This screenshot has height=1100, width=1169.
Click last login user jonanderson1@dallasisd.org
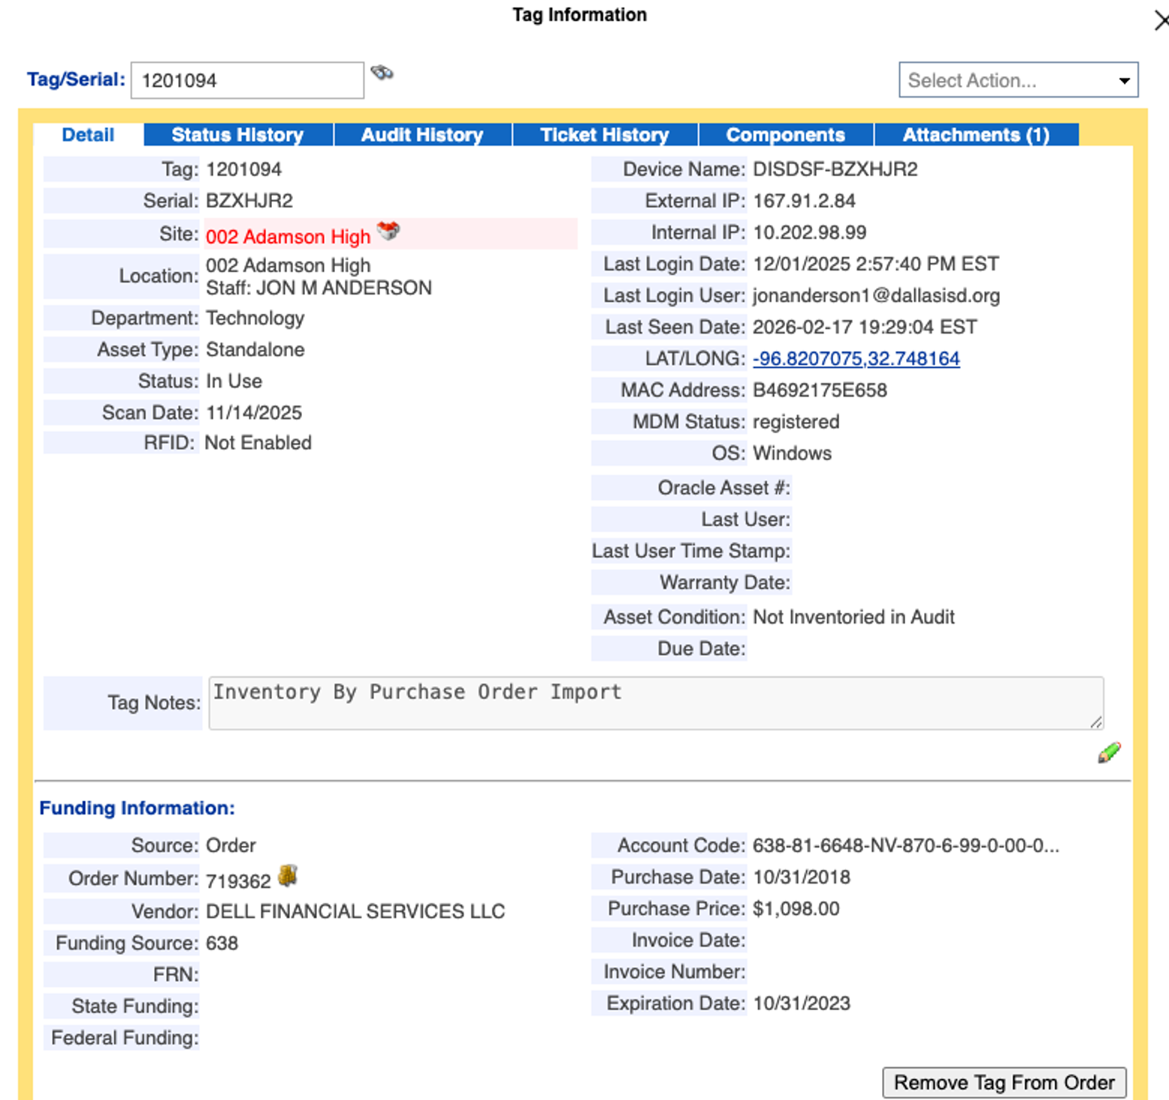[876, 295]
